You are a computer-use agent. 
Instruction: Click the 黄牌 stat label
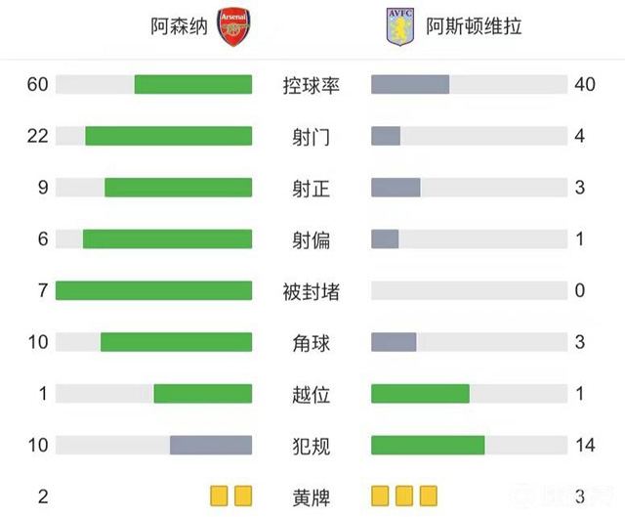point(312,496)
